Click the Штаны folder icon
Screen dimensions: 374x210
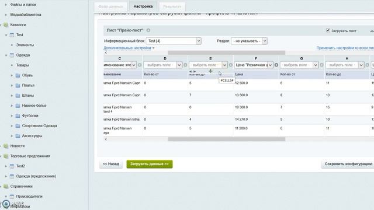[18, 96]
